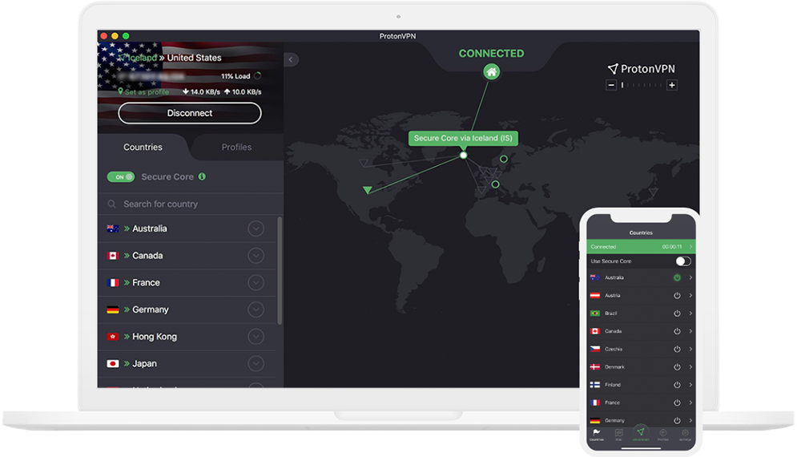Click the Secure Core info icon

[202, 176]
